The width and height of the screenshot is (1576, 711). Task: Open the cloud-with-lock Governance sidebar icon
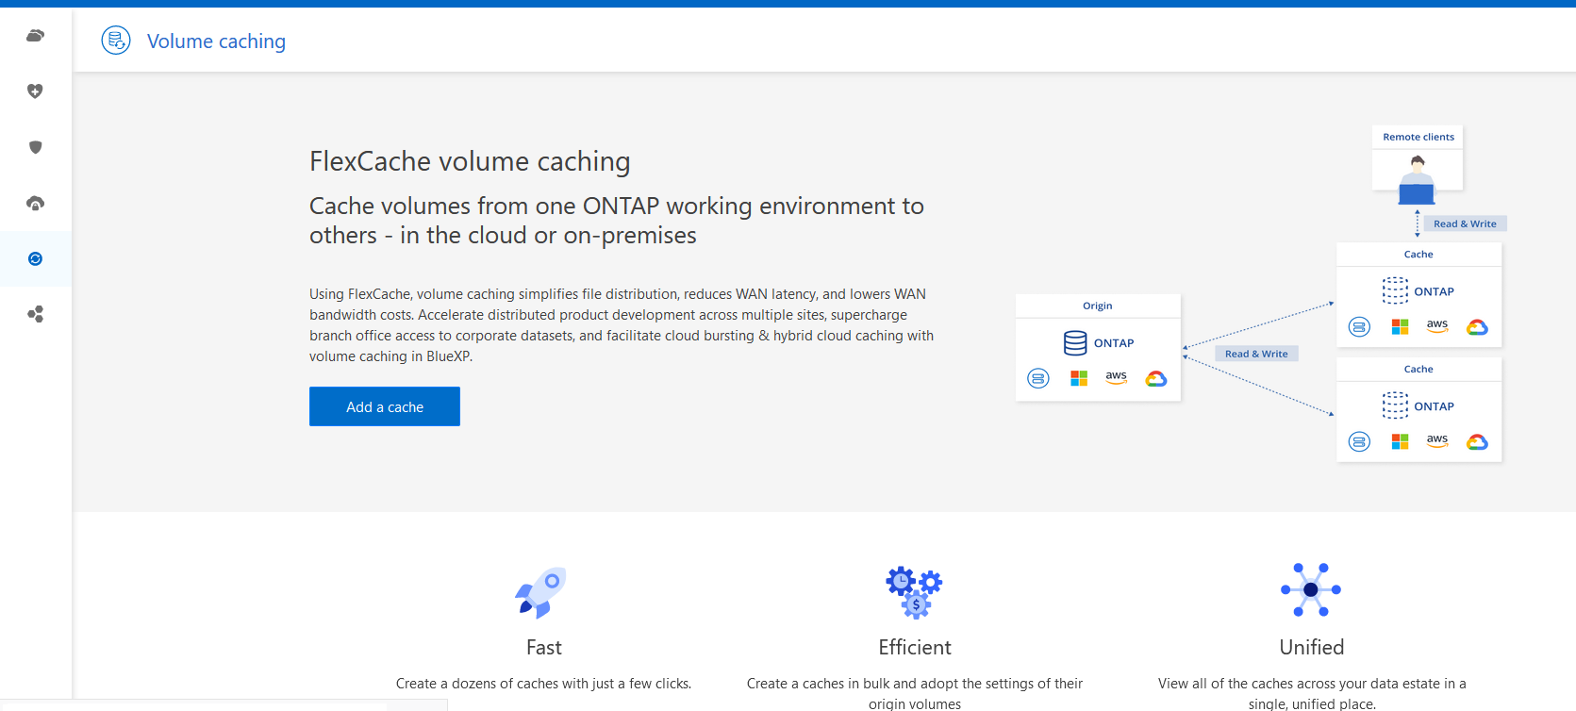35,203
